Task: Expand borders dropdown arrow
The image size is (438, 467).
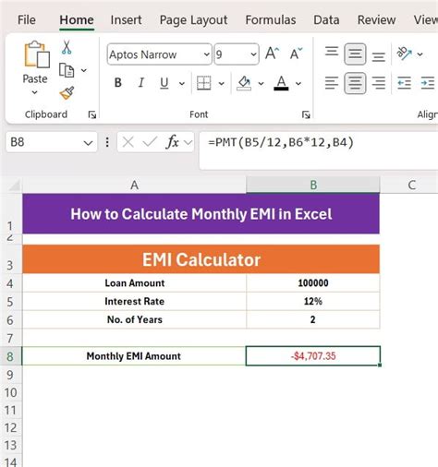Action: pos(222,83)
